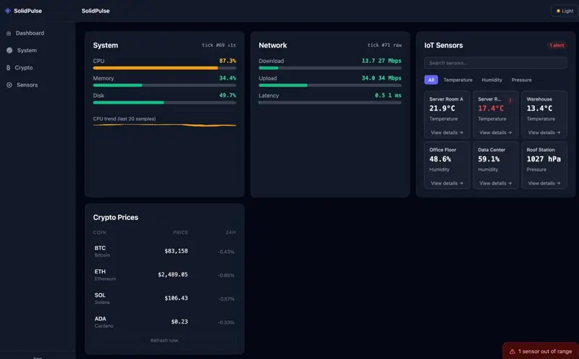This screenshot has height=359, width=579.
Task: Click the -0.33% 24h change for ADA
Action: tap(226, 323)
